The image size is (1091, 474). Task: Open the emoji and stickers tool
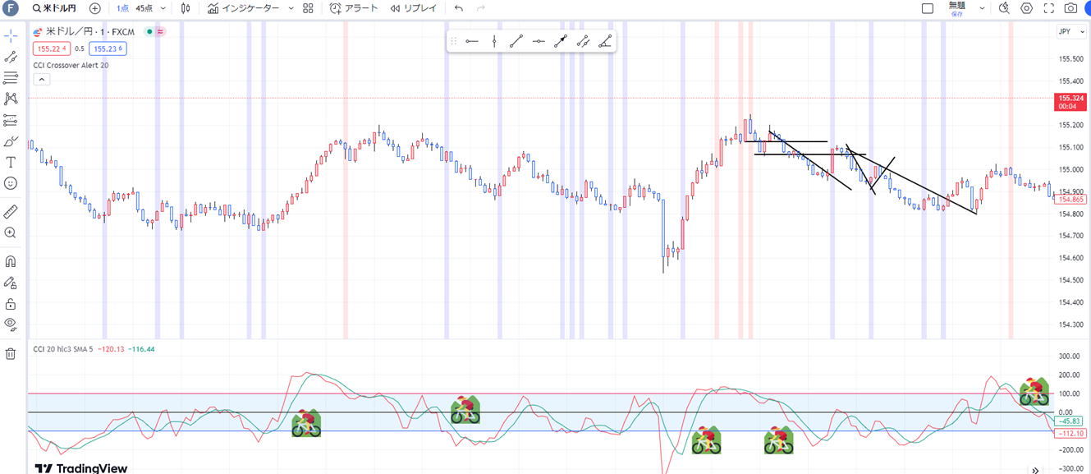pos(11,183)
